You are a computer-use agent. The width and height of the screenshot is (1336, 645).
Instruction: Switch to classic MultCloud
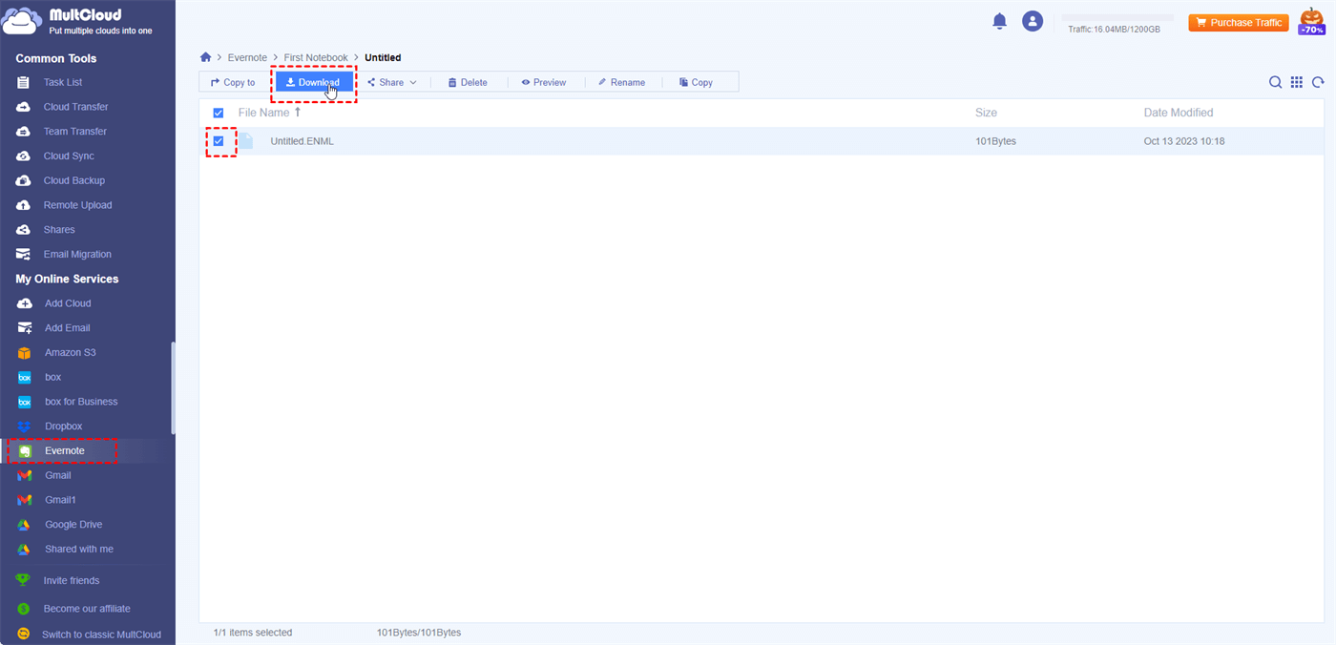(x=101, y=635)
